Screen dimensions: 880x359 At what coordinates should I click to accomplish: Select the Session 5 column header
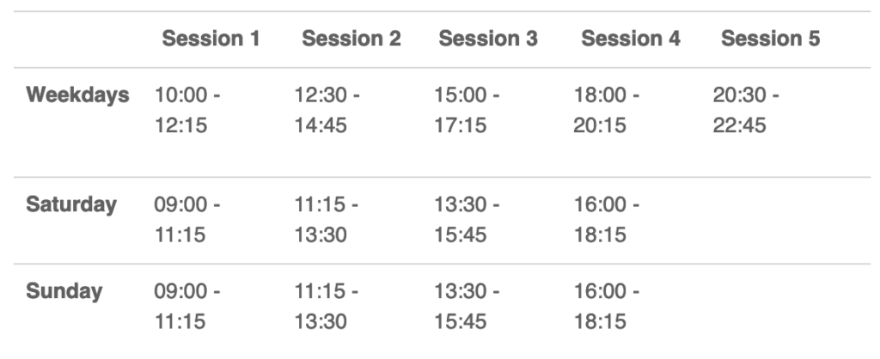coord(771,39)
